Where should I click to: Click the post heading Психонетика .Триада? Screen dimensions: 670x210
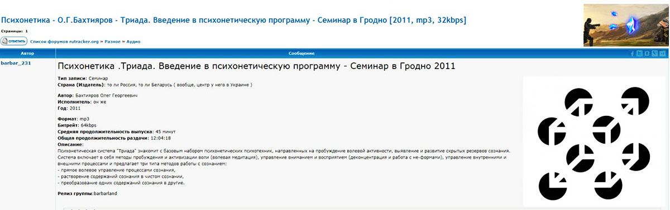pyautogui.click(x=257, y=66)
